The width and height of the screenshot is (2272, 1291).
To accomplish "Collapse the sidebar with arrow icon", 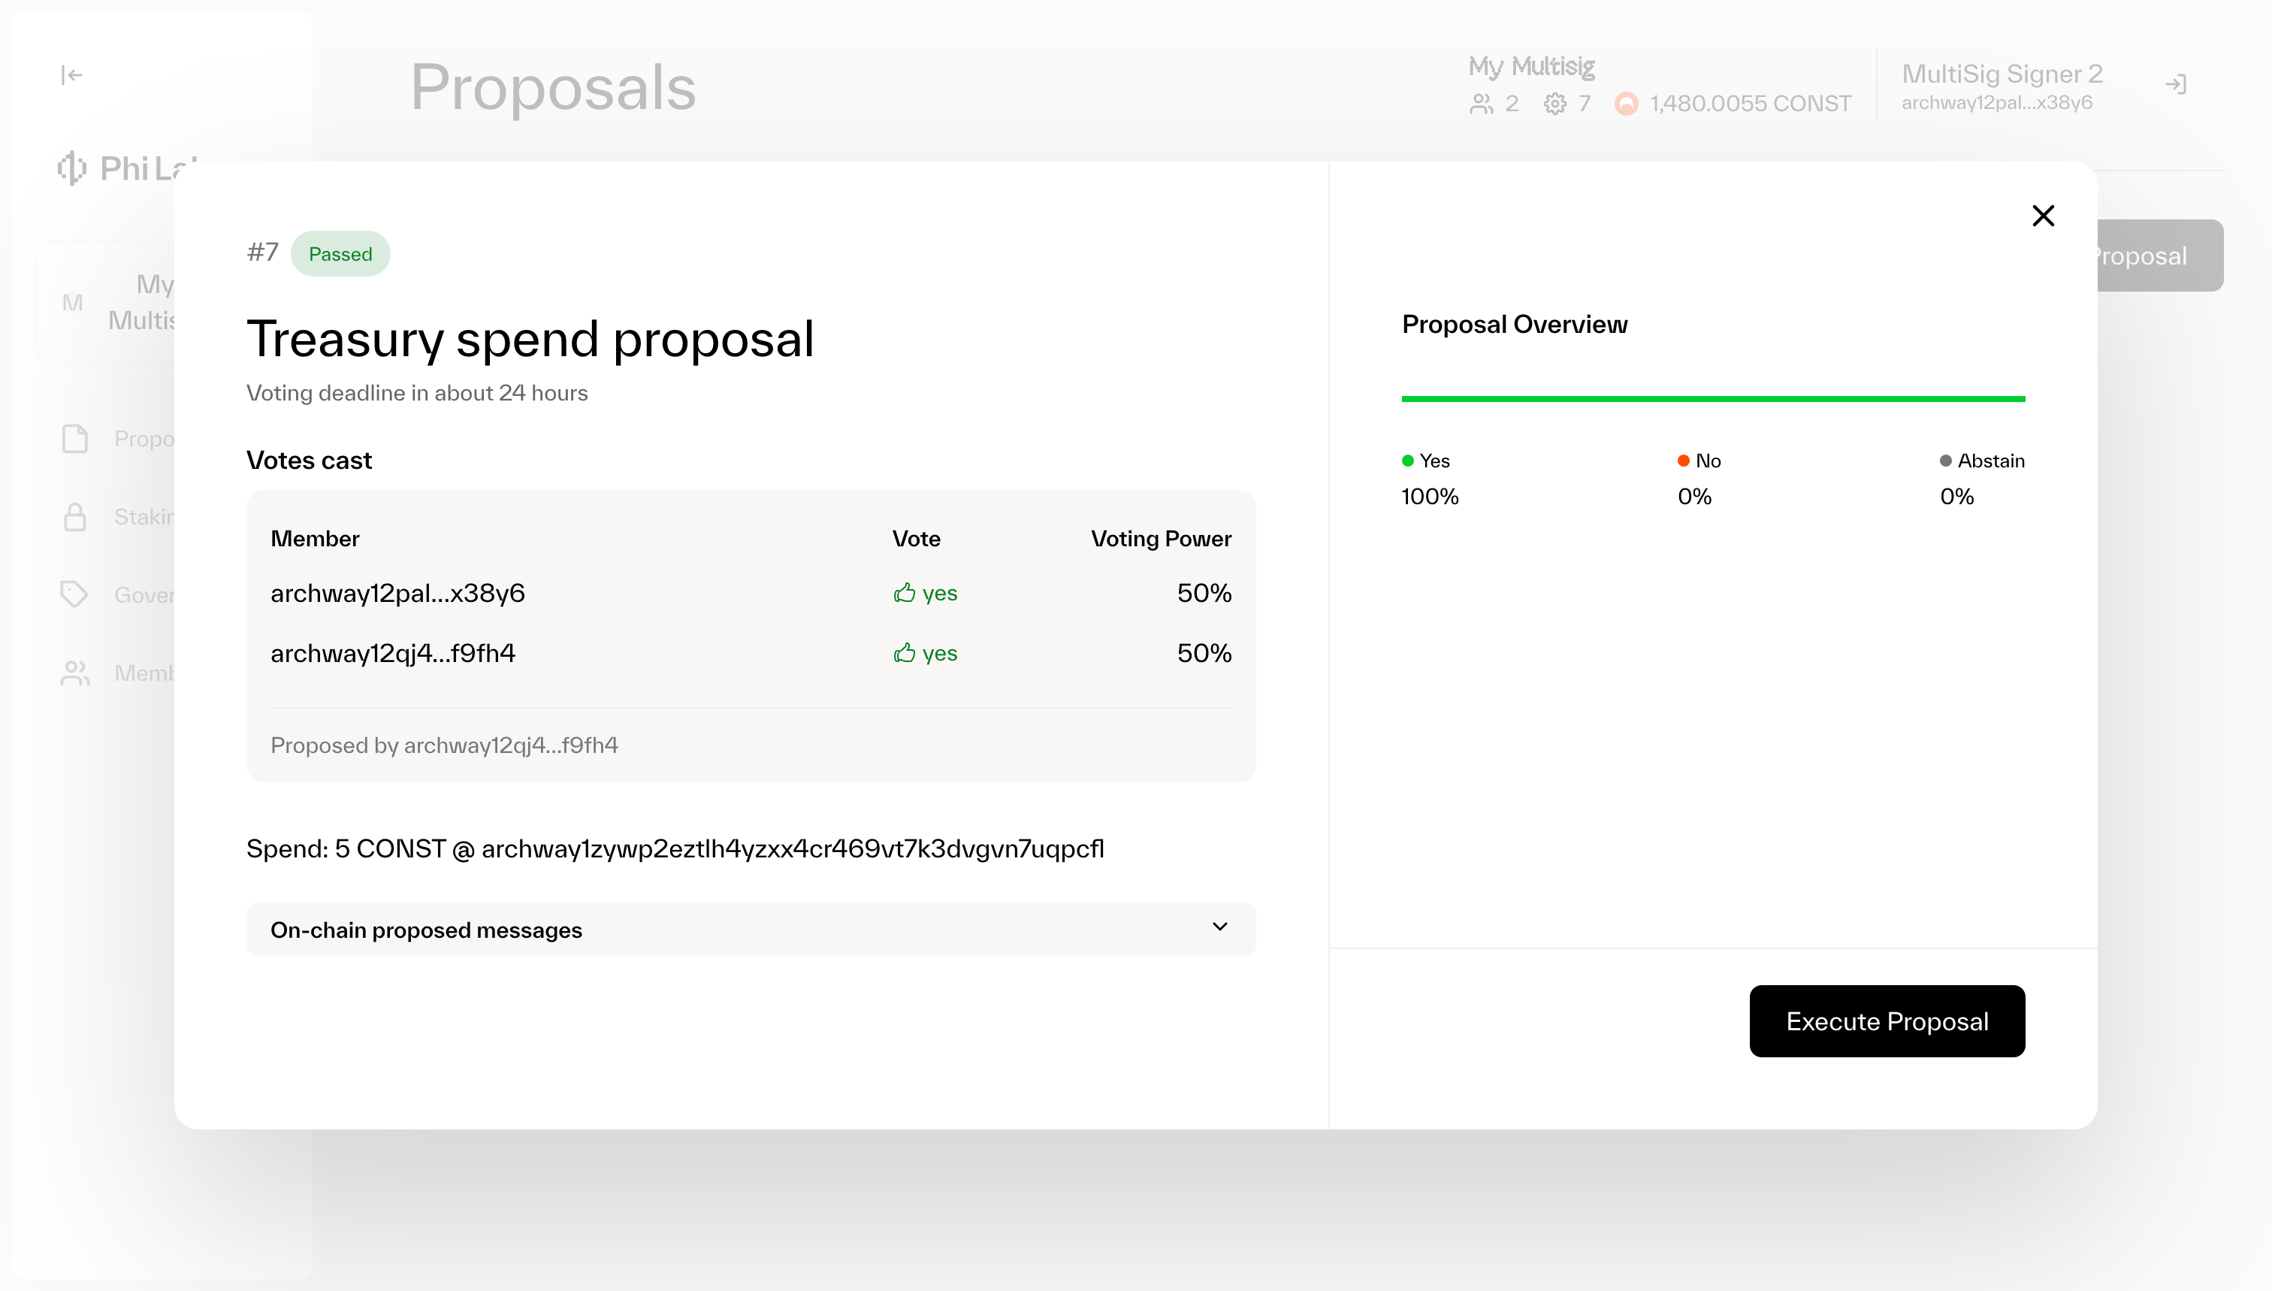I will point(72,75).
